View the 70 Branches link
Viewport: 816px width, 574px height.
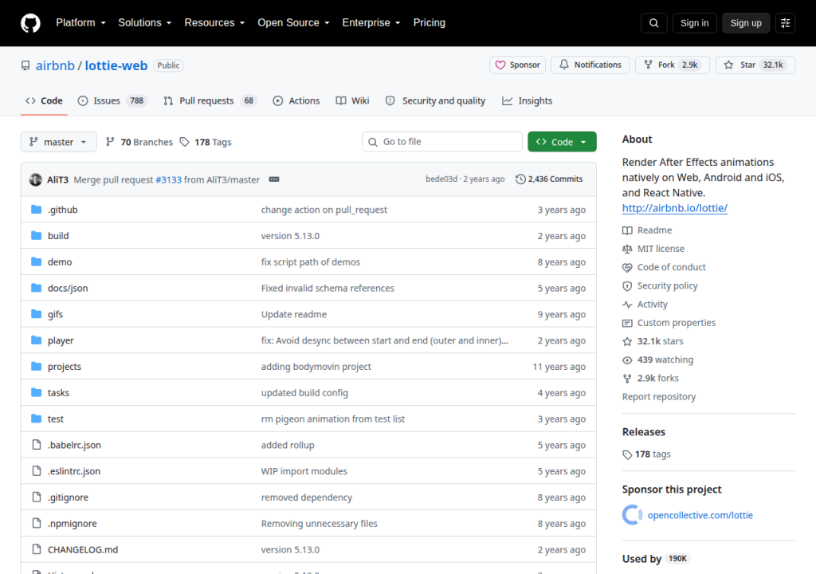[139, 142]
